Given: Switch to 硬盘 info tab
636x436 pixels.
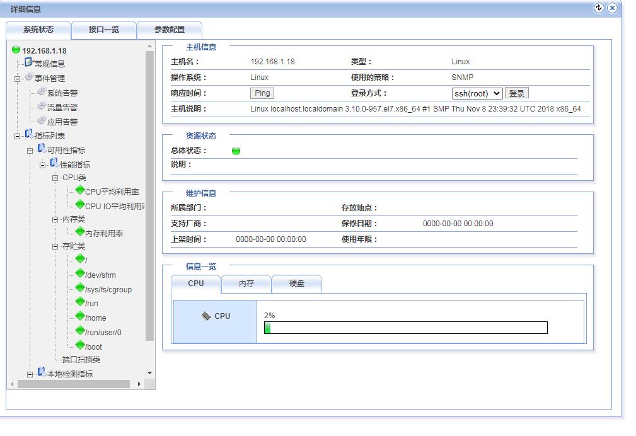Looking at the screenshot, I should click(297, 284).
